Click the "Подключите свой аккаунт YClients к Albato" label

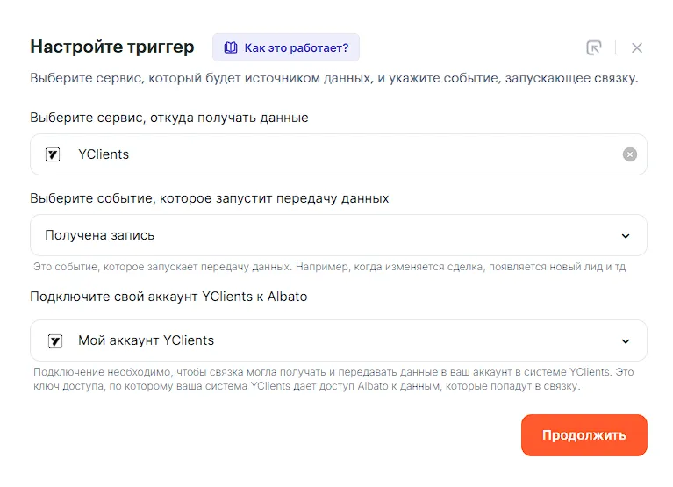click(168, 297)
